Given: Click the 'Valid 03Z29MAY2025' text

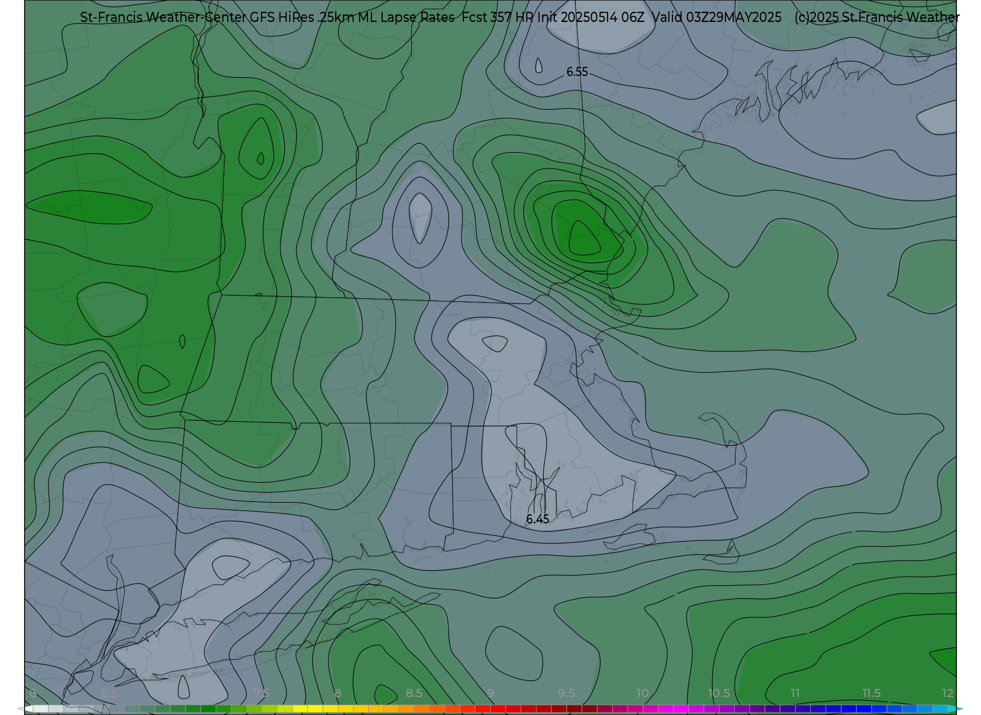Looking at the screenshot, I should point(716,17).
